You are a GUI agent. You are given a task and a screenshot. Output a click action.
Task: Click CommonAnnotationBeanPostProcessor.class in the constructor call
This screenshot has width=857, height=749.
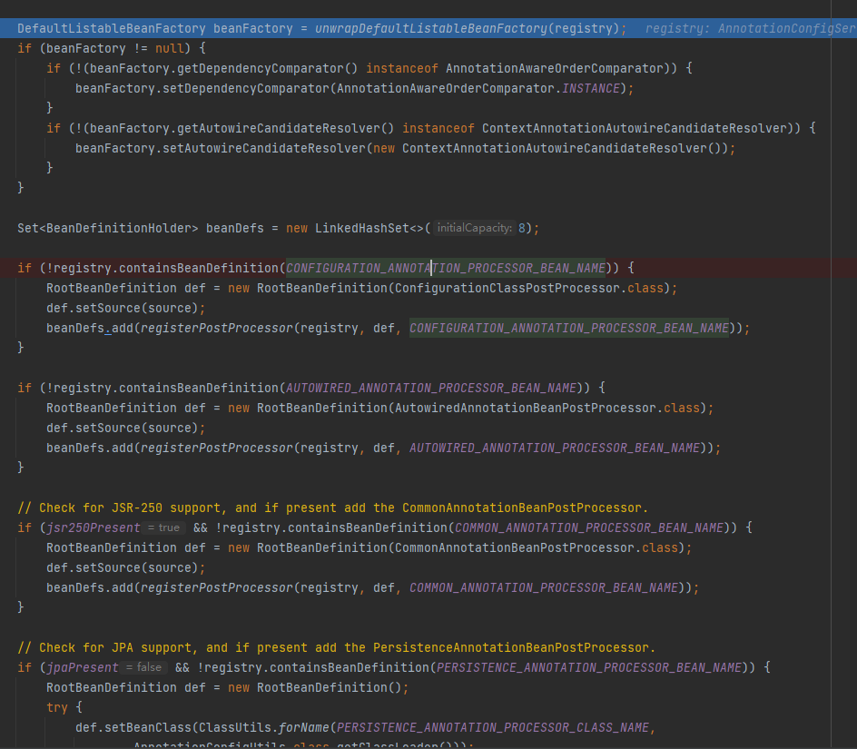[537, 547]
